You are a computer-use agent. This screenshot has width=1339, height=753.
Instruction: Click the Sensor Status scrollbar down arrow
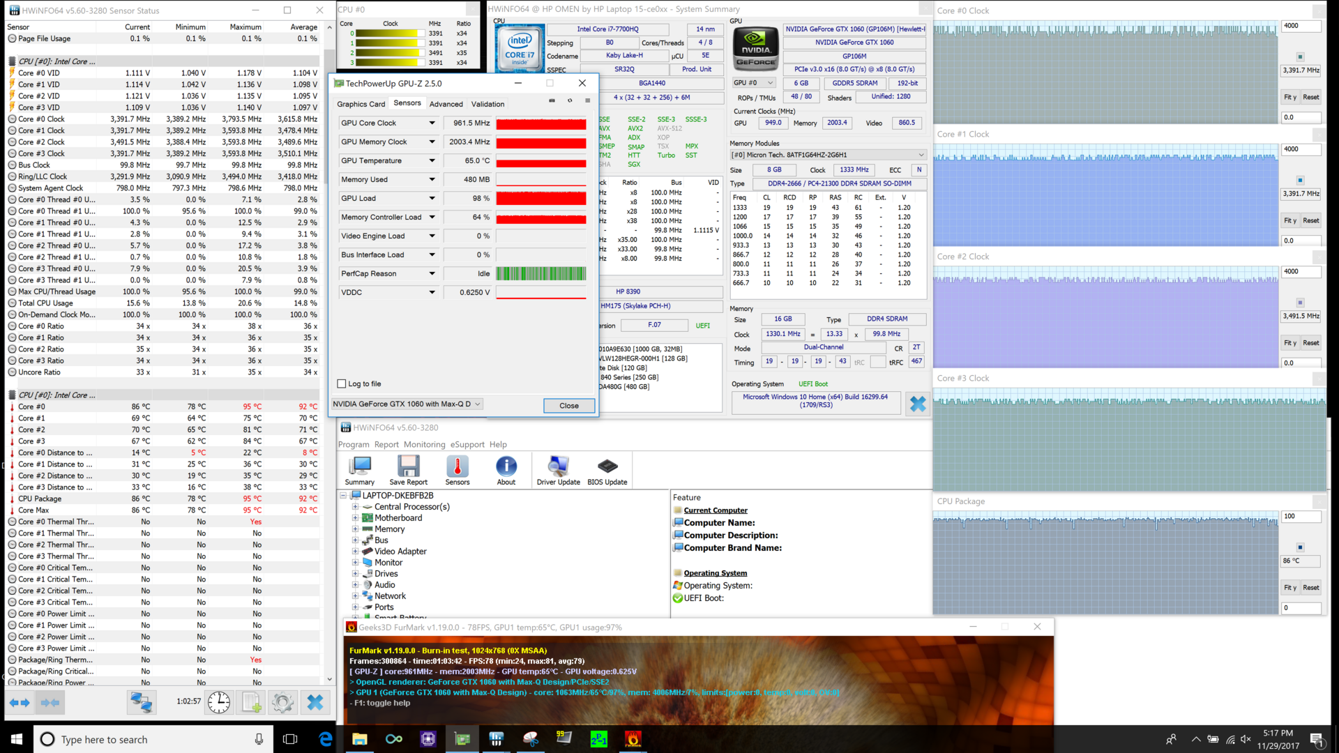(330, 680)
